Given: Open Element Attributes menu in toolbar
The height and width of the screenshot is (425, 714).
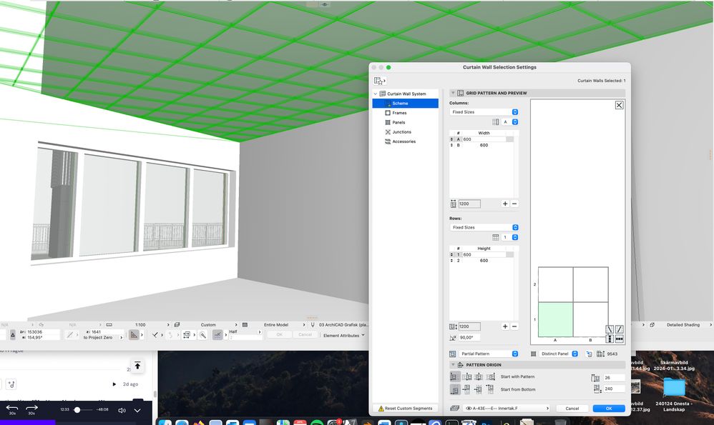Looking at the screenshot, I should 344,336.
